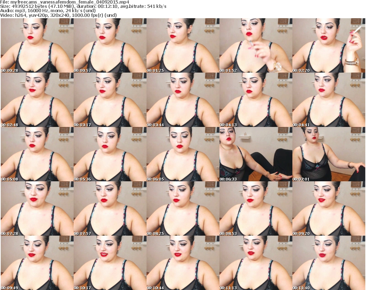366x290 pixels.
Task: Click the thumbnail stamped 00:08:25
Action: [x=183, y=208]
